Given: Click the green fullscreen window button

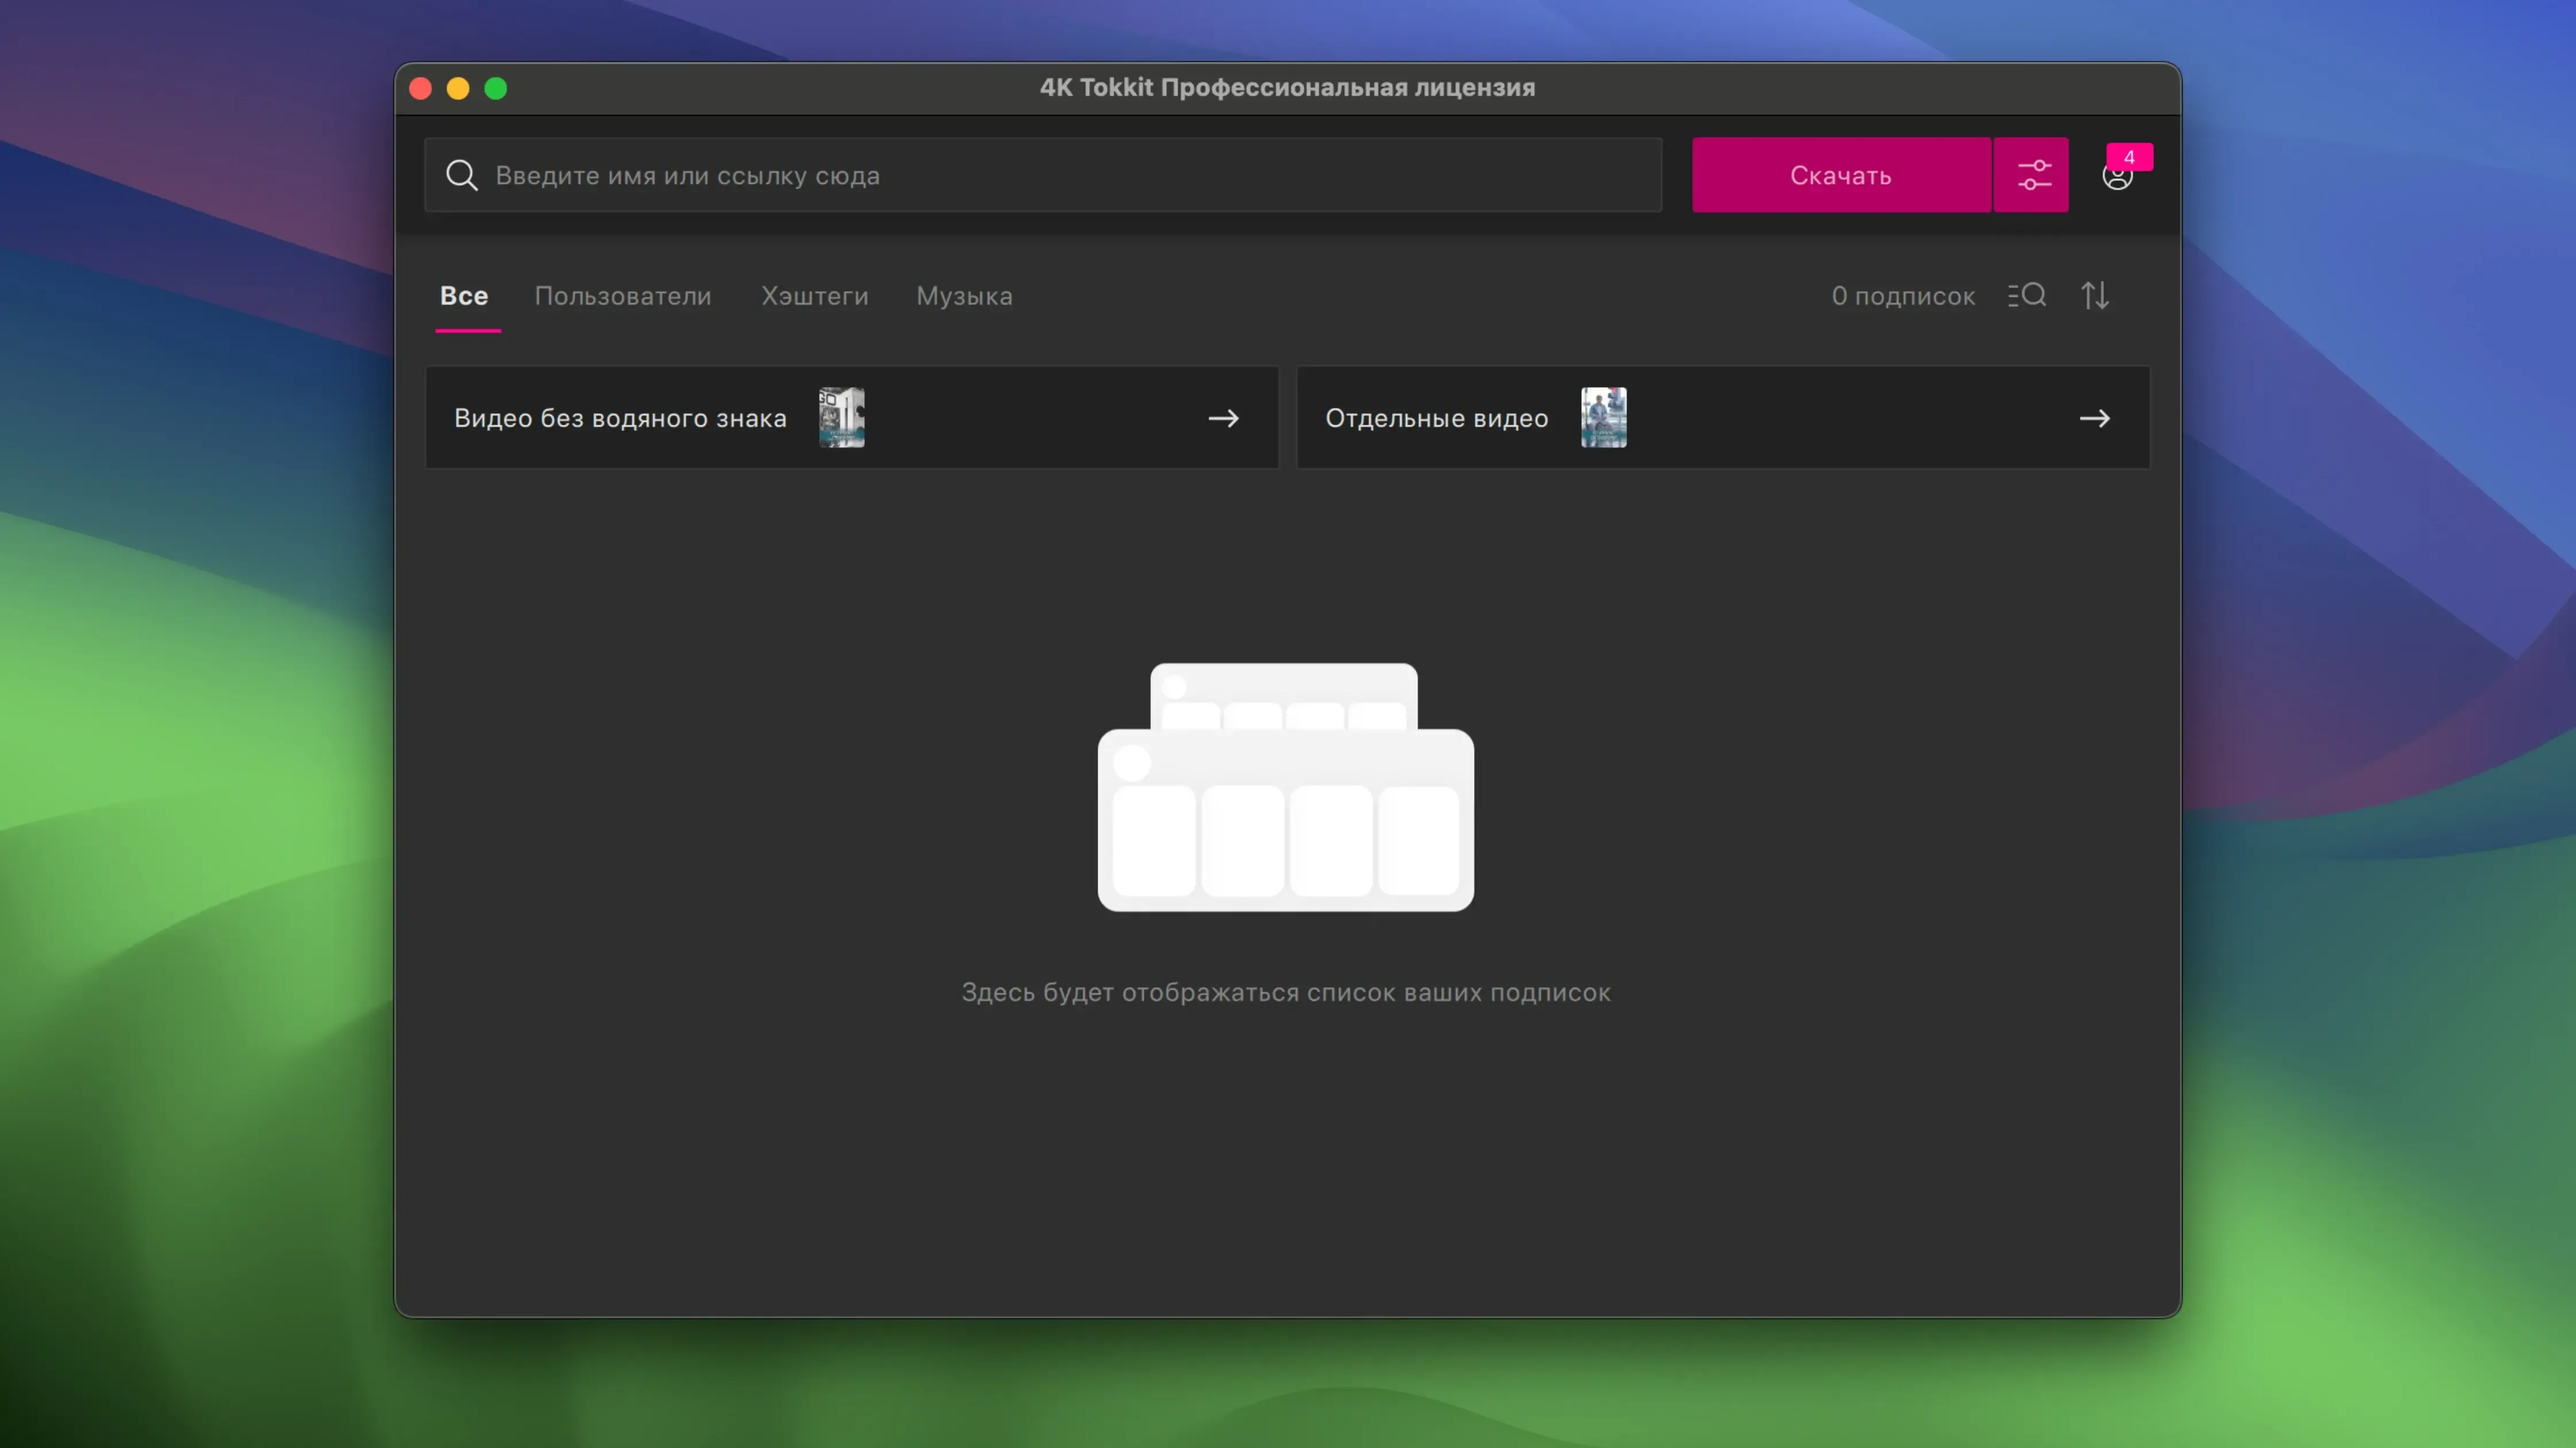Looking at the screenshot, I should 496,89.
